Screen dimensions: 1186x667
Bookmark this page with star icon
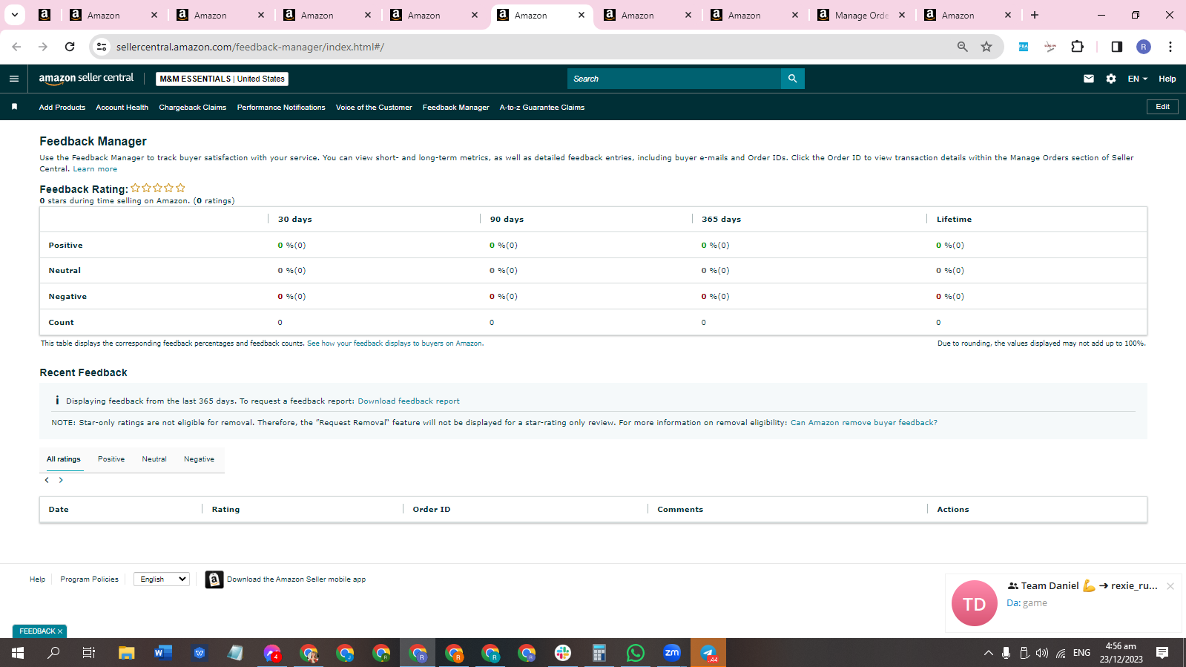(986, 47)
